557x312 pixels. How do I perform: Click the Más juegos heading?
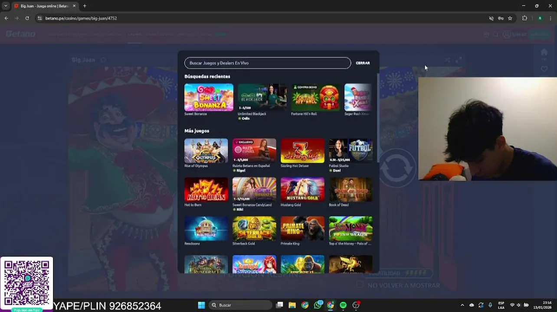[x=197, y=131]
